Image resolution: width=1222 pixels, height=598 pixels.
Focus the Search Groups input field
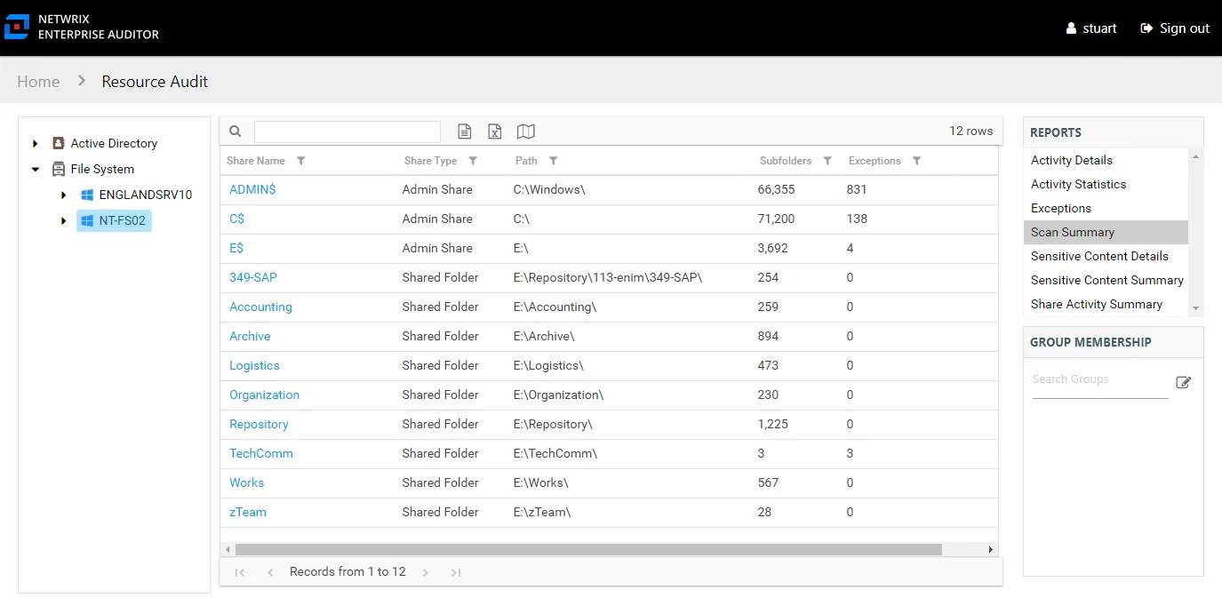point(1100,380)
